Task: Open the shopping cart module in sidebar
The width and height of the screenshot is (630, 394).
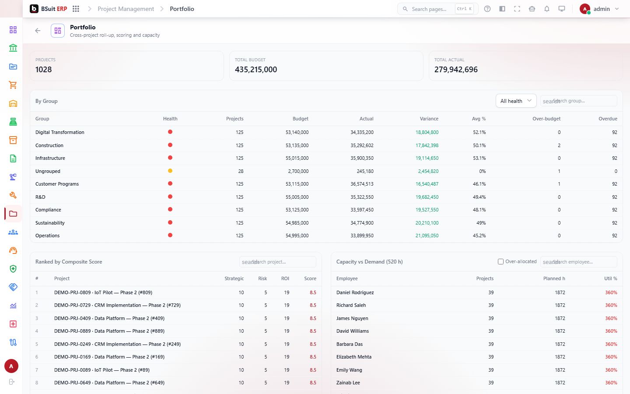Action: pos(13,85)
